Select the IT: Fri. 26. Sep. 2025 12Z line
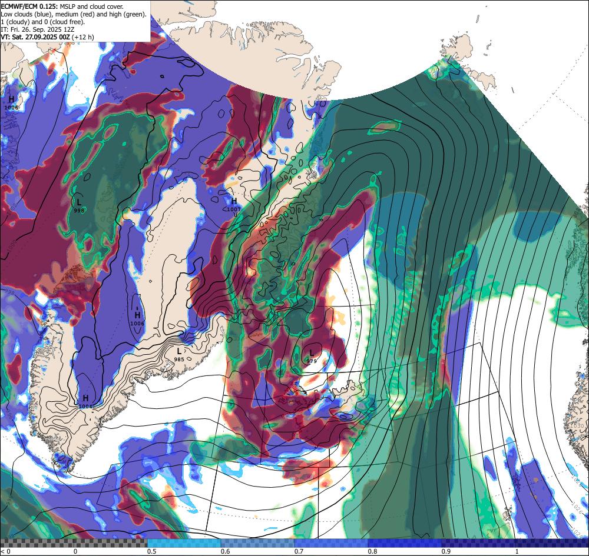The image size is (589, 556). click(x=38, y=29)
